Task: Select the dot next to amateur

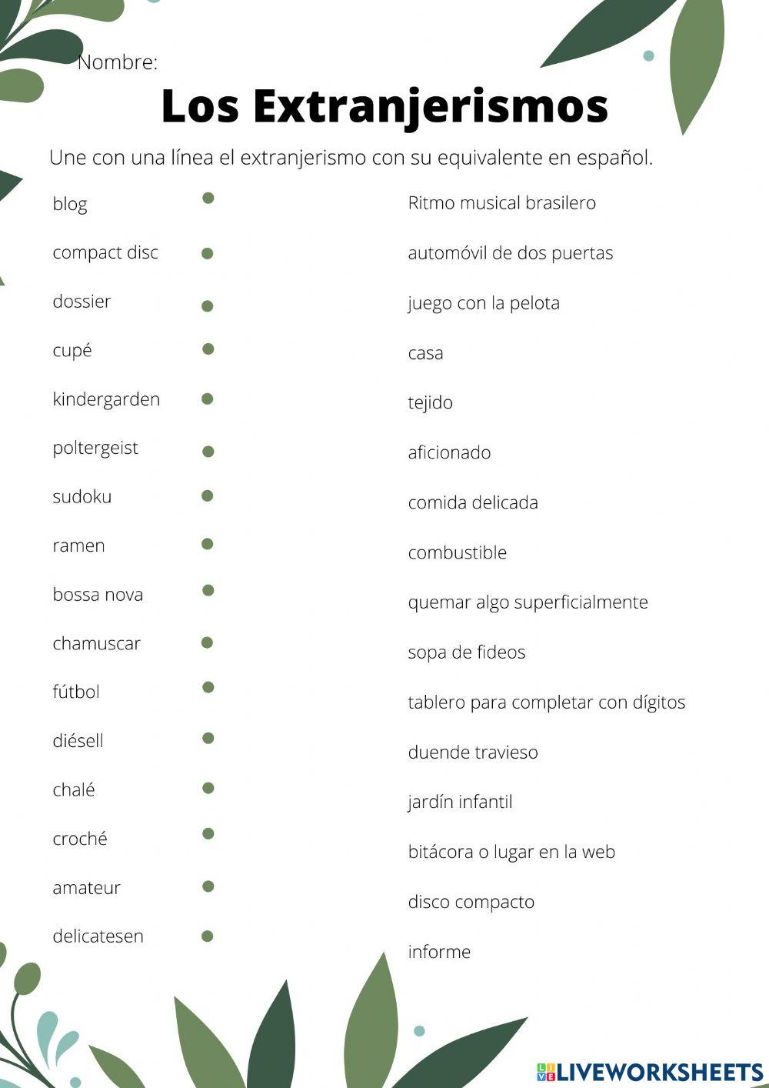Action: [x=208, y=886]
